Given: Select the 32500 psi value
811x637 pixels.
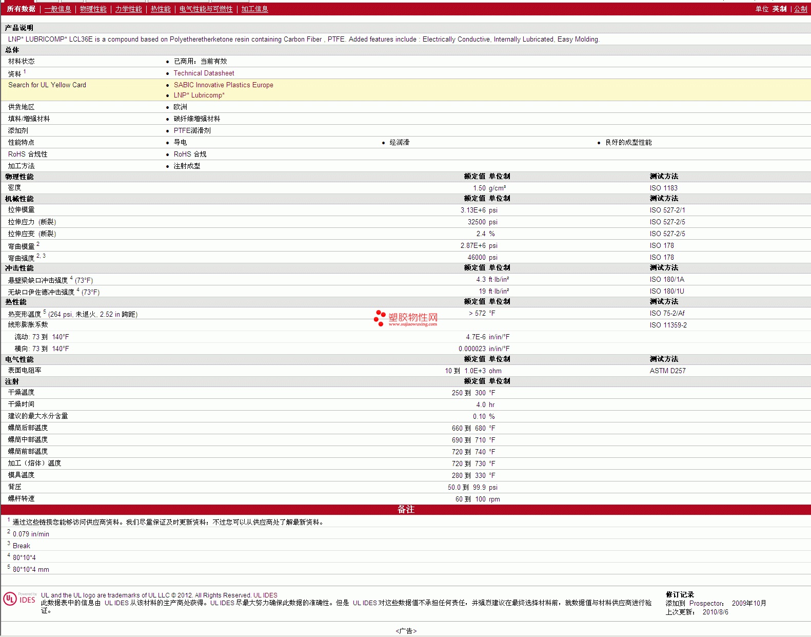Looking at the screenshot, I should point(482,222).
